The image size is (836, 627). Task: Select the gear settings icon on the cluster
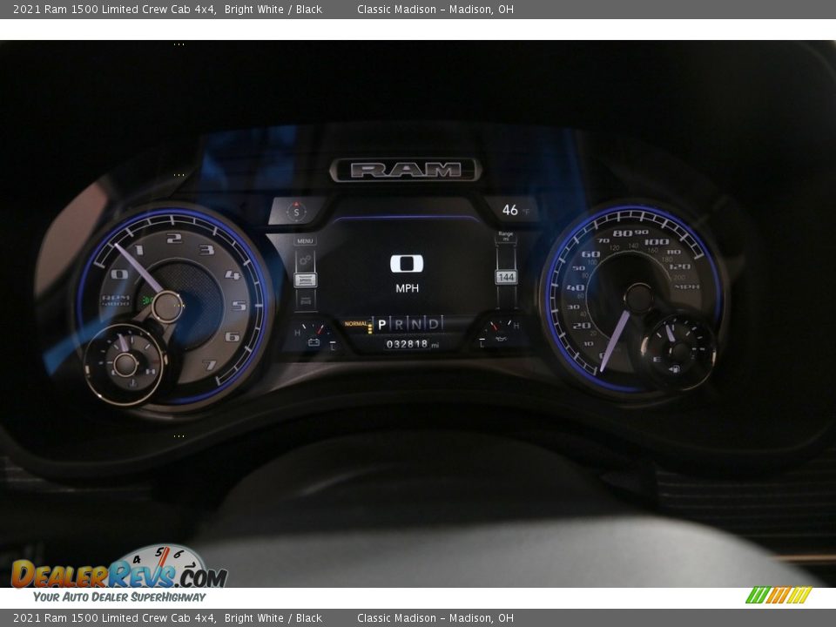(306, 259)
